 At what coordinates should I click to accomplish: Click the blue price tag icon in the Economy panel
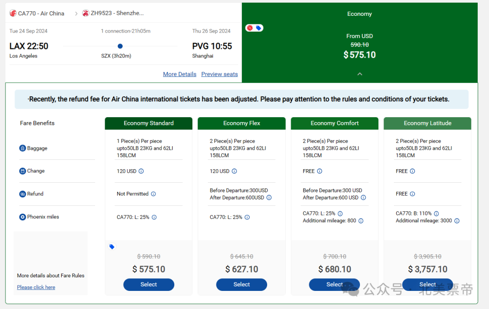click(x=259, y=28)
